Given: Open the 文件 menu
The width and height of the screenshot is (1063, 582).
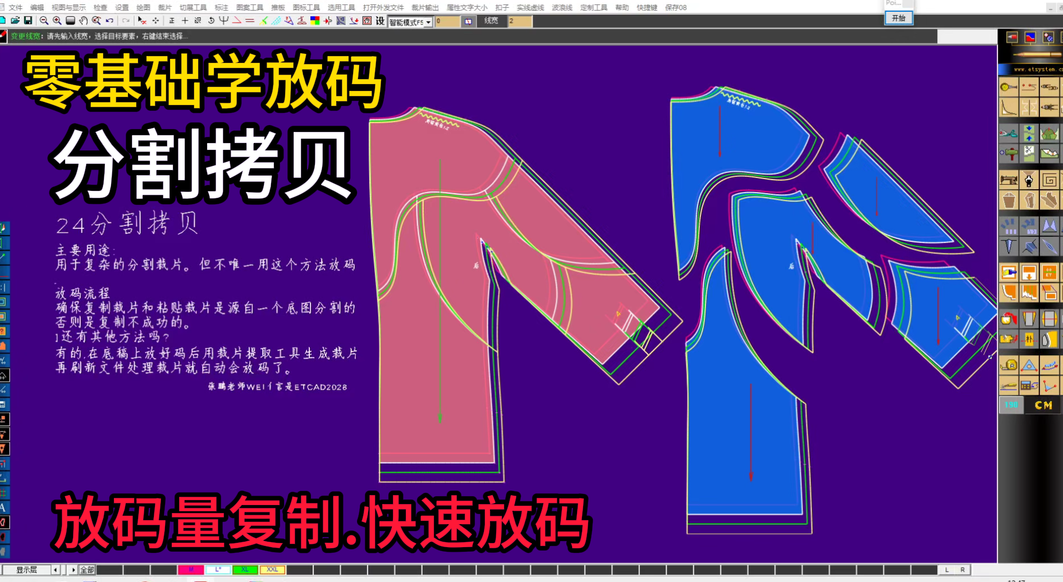Looking at the screenshot, I should tap(15, 7).
